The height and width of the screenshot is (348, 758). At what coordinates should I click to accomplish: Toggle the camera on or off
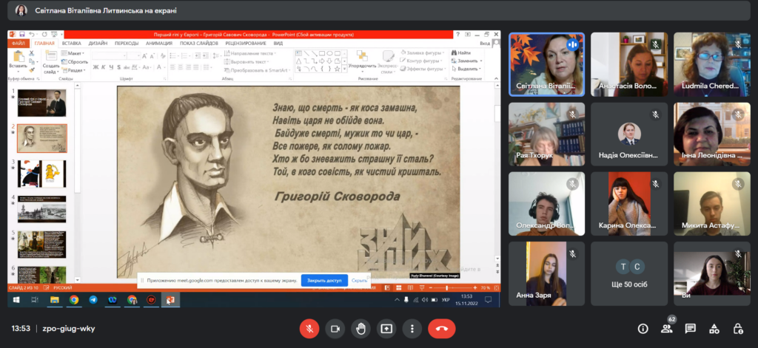[335, 328]
